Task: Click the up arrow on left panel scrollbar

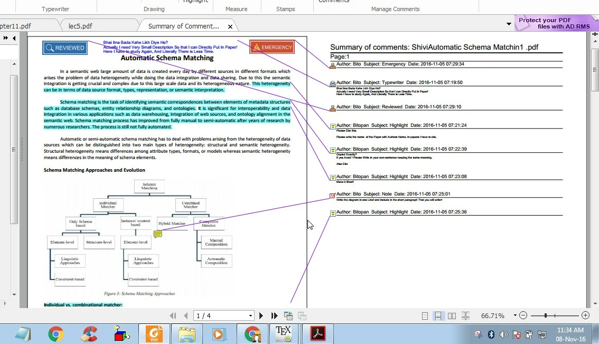Action: click(14, 64)
